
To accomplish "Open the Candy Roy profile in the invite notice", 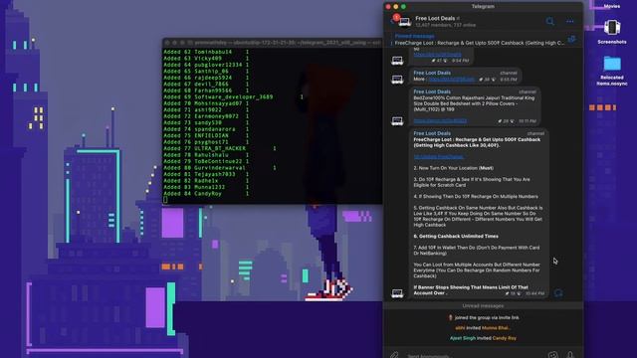I will point(505,338).
